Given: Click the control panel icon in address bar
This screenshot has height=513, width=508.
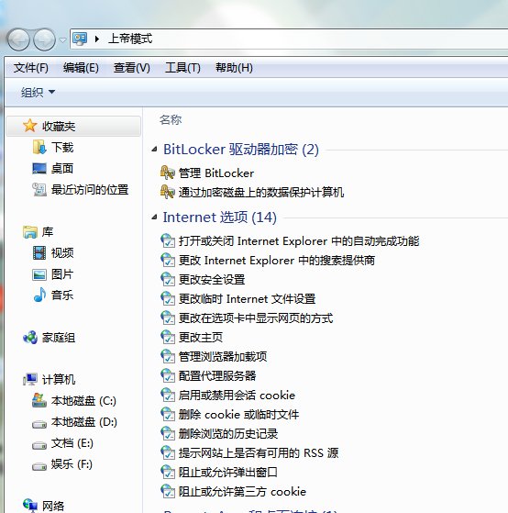Looking at the screenshot, I should 80,39.
